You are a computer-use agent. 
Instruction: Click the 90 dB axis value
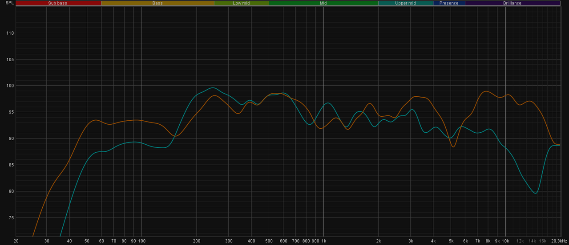click(x=11, y=138)
